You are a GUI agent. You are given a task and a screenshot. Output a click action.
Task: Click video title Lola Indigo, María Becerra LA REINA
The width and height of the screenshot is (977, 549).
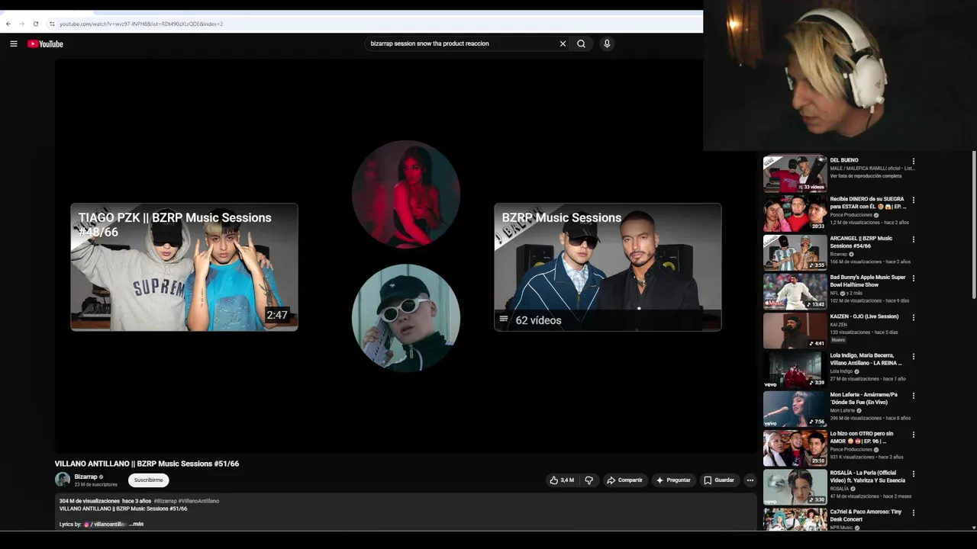pyautogui.click(x=867, y=359)
